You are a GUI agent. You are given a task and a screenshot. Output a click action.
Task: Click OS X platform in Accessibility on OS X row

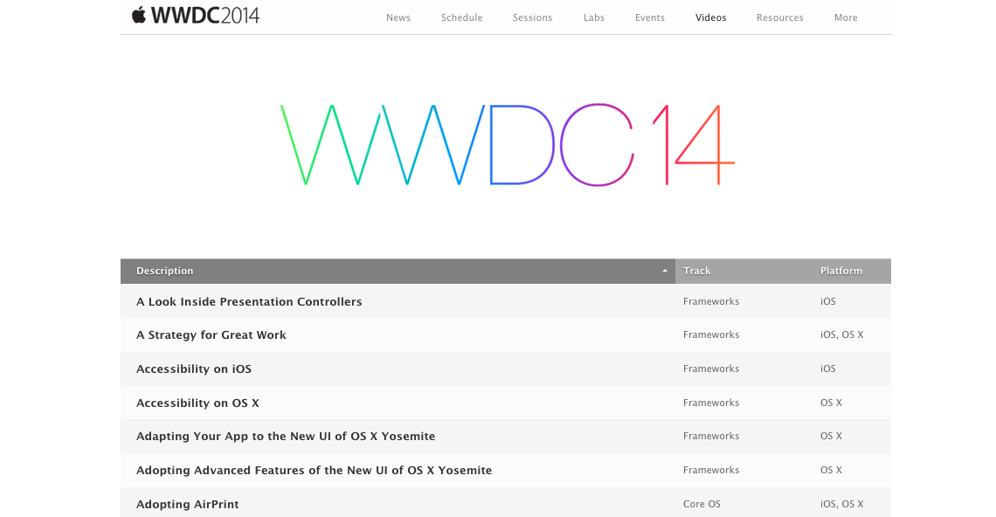pyautogui.click(x=831, y=403)
